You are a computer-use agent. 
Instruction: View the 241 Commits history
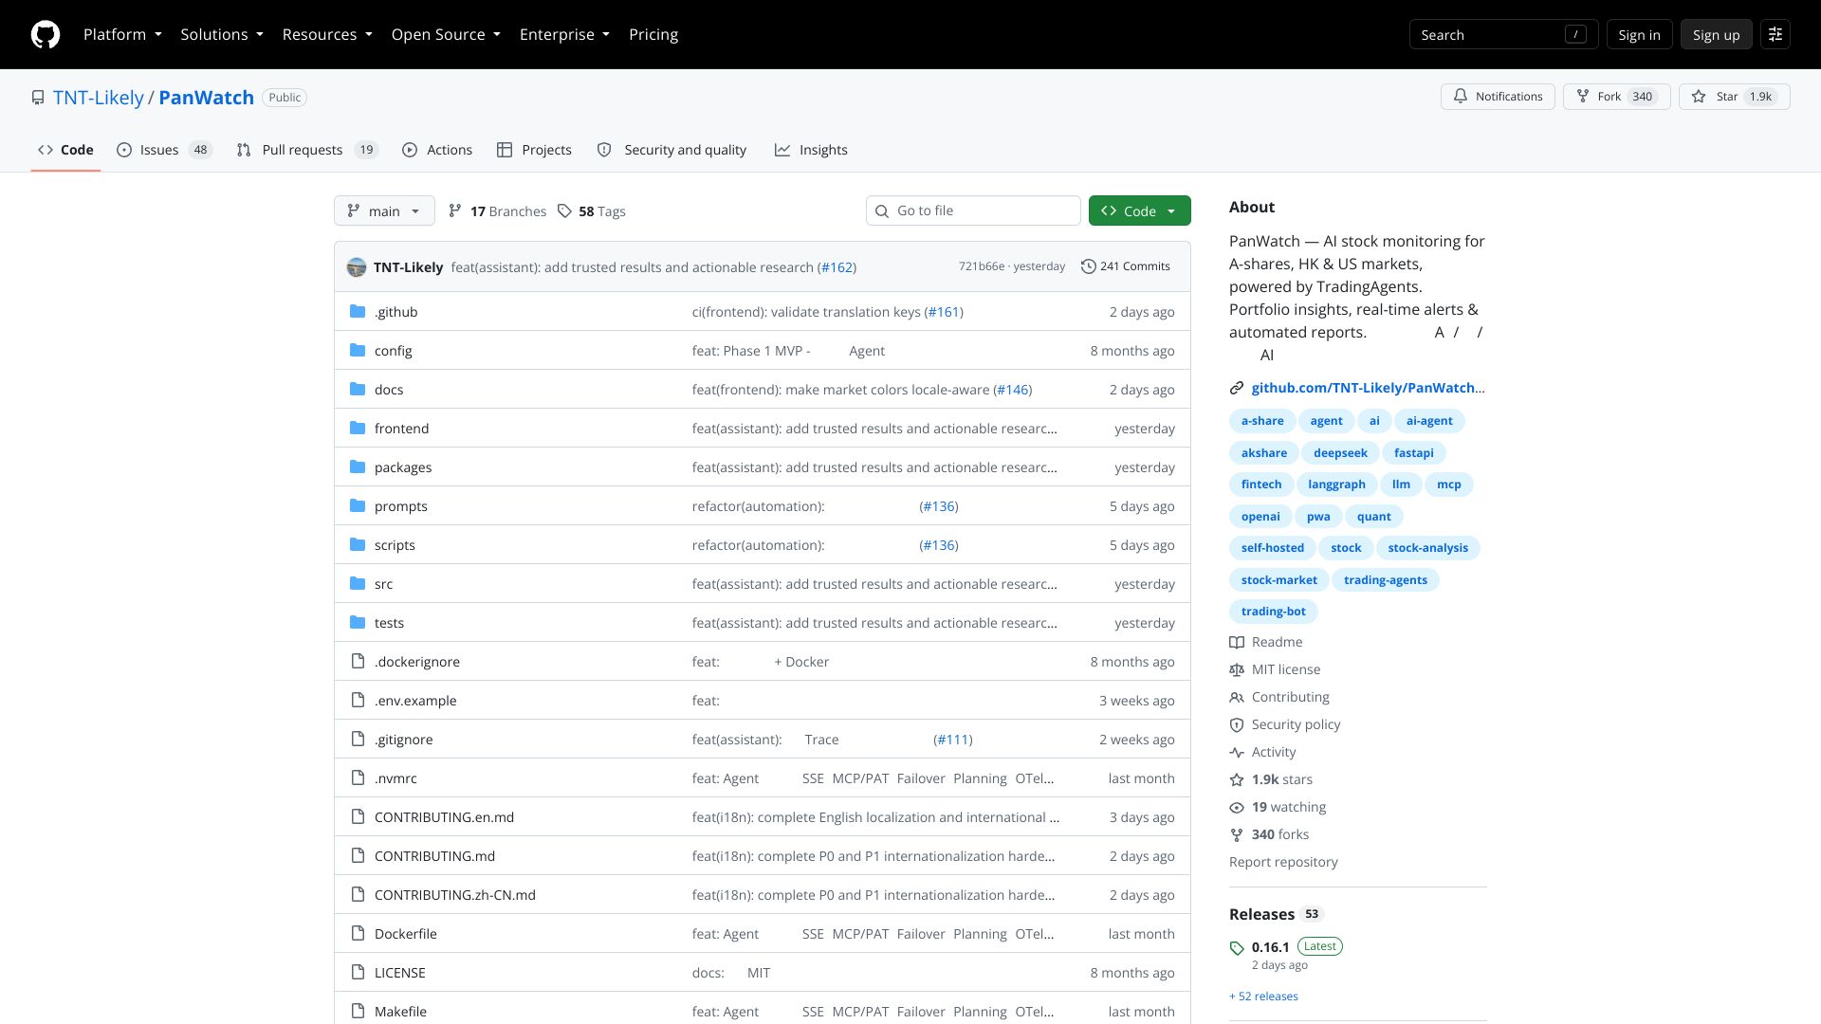(1126, 266)
